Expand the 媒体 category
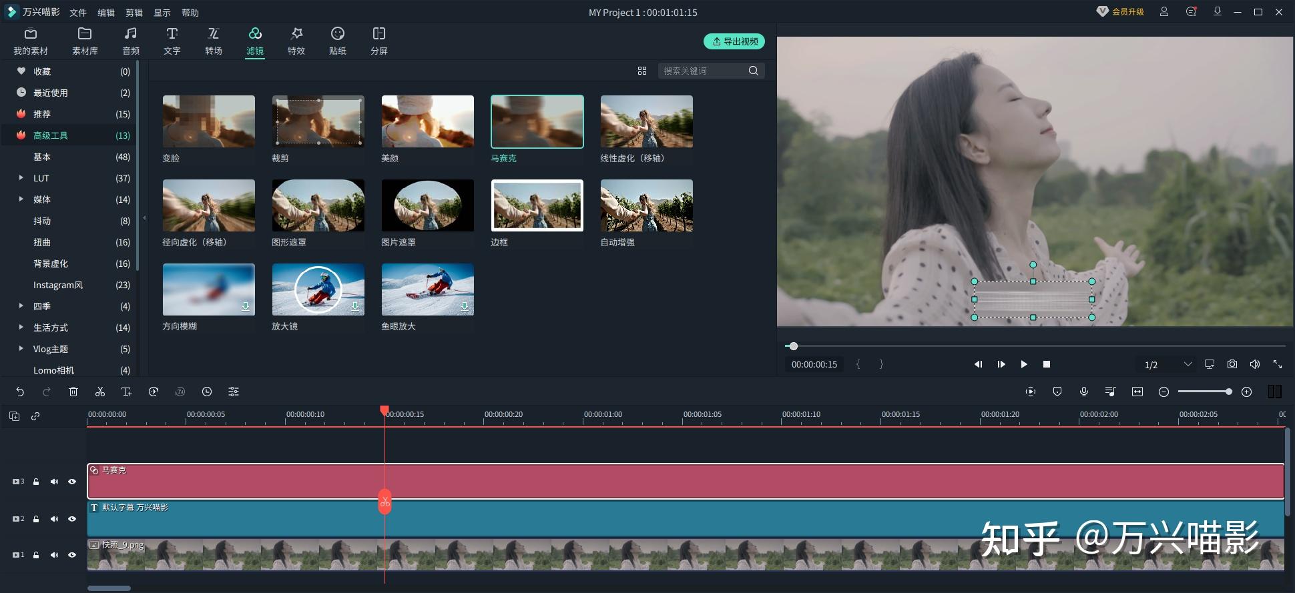Screen dimensions: 1295x593 pyautogui.click(x=21, y=199)
